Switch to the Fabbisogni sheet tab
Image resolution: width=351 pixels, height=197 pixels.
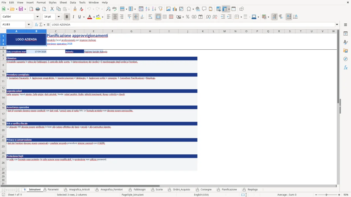point(140,189)
